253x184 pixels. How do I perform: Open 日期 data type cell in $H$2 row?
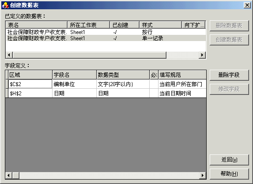pyautogui.click(x=123, y=93)
